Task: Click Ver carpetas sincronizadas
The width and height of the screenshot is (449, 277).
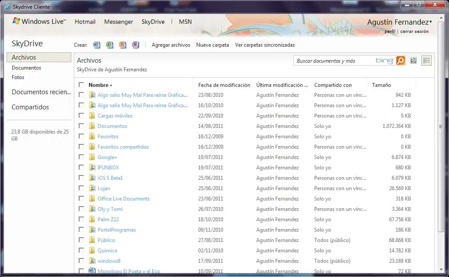Action: pos(264,45)
